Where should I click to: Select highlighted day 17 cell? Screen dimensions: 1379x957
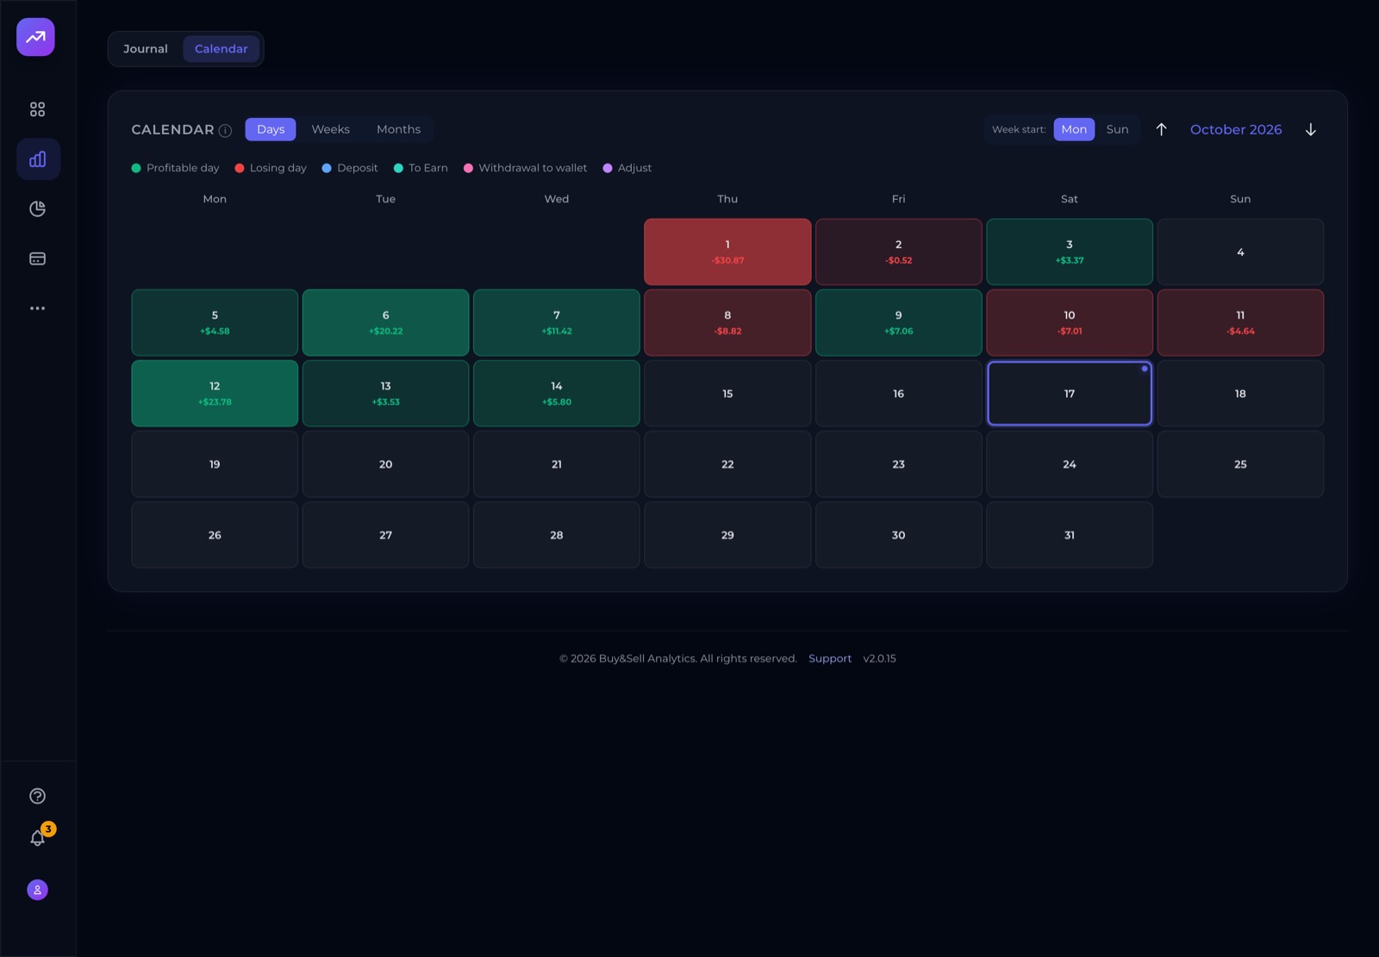click(1070, 394)
